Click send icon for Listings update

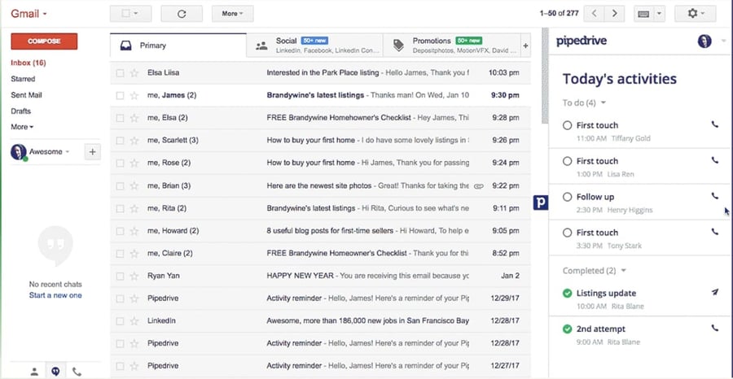(715, 292)
